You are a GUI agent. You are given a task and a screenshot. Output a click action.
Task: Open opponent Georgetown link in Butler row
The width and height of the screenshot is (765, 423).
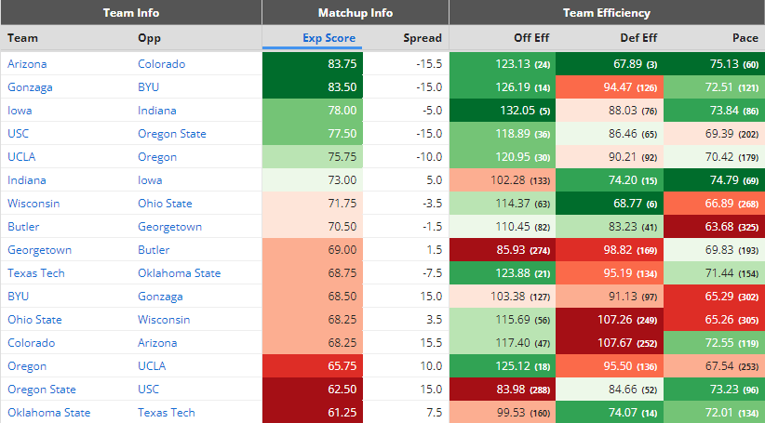tap(169, 227)
